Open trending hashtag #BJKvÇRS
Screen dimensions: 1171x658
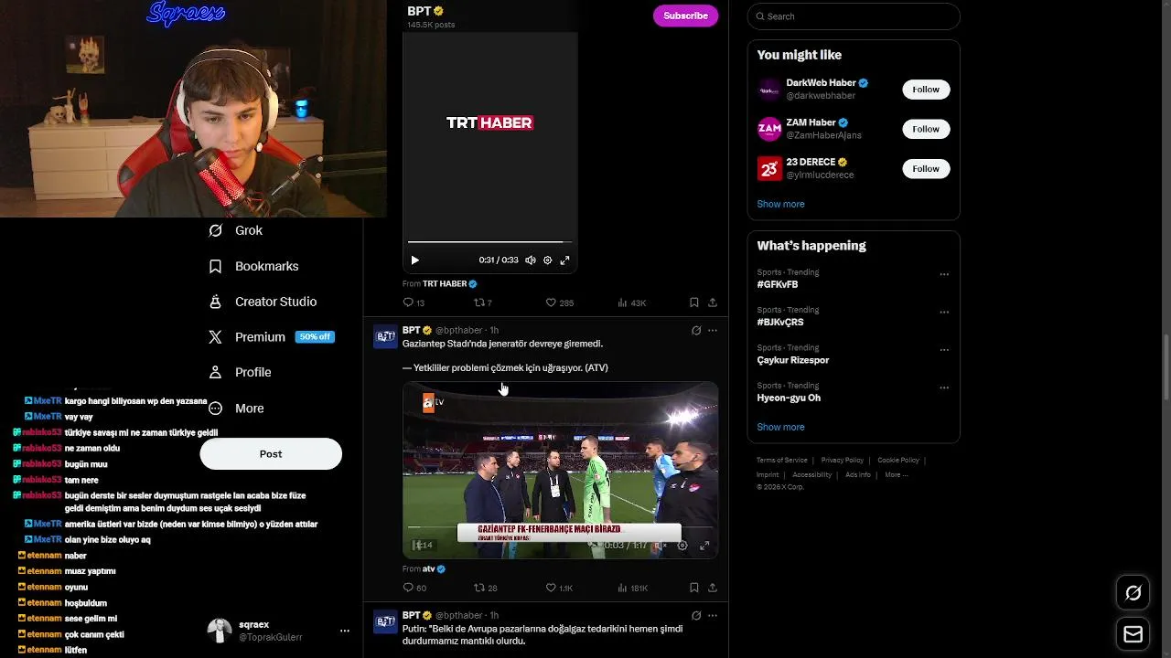click(x=780, y=322)
